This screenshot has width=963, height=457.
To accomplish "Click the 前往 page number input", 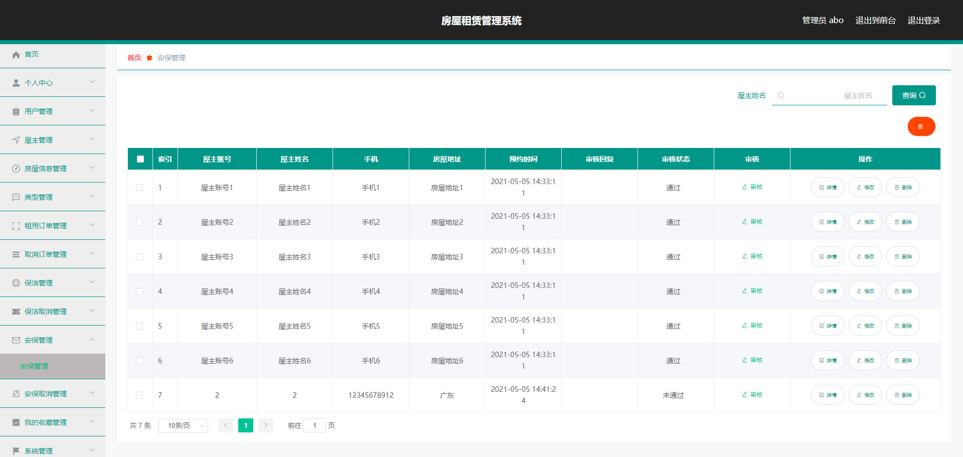I will [x=314, y=425].
